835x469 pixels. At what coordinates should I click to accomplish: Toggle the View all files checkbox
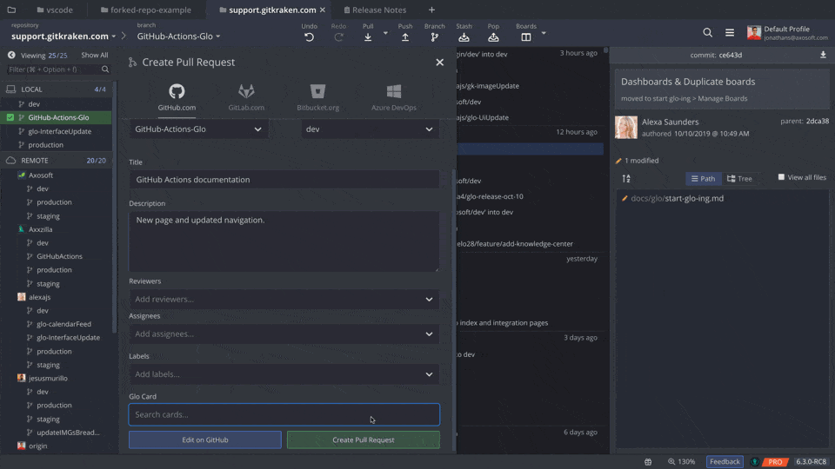pos(781,177)
